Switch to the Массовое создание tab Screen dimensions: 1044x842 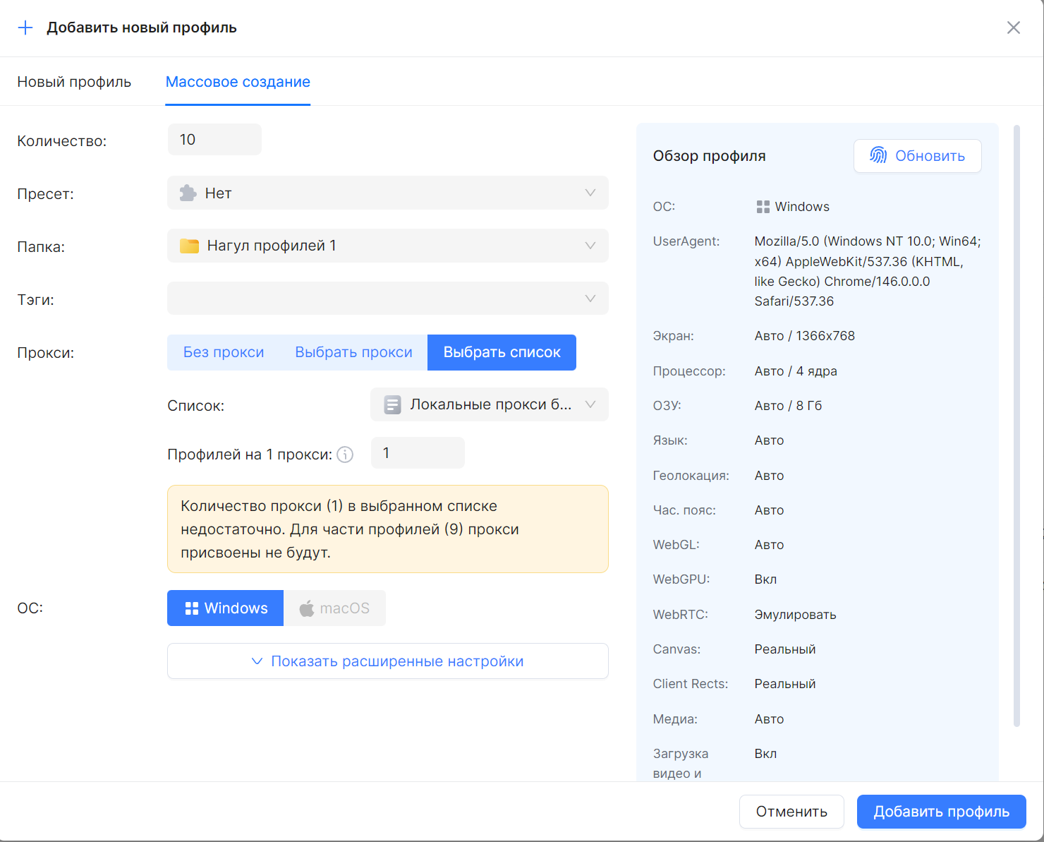(x=238, y=82)
